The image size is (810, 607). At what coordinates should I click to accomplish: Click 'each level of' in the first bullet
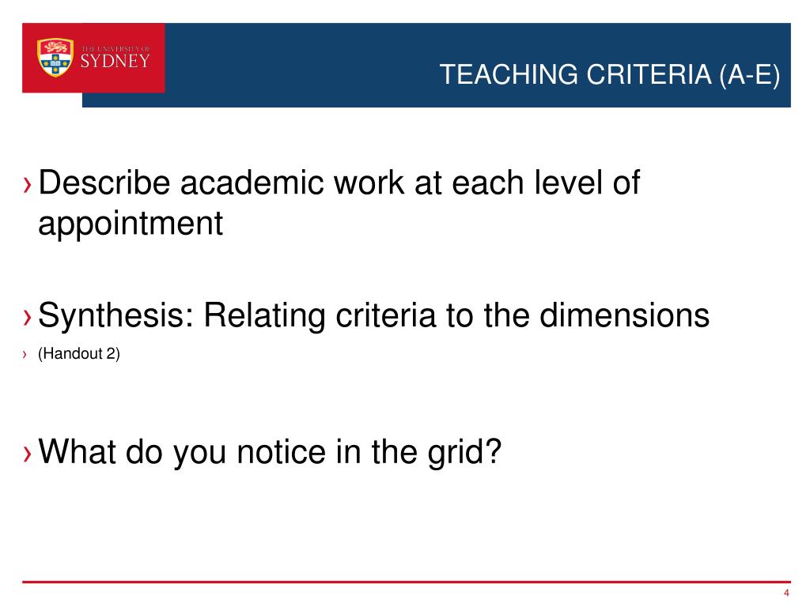546,183
